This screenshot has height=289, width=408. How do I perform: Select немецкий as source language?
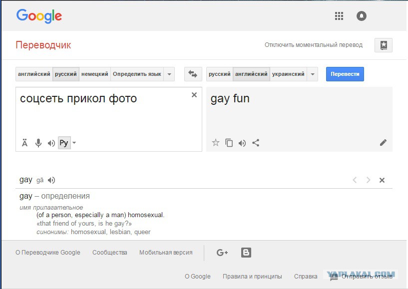[95, 74]
